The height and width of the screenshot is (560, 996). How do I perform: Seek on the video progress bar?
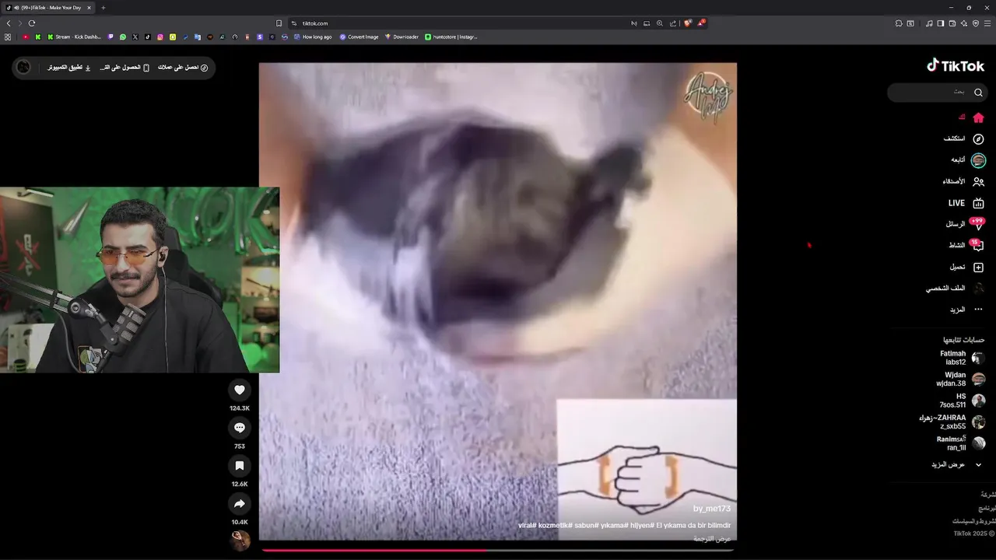pyautogui.click(x=497, y=550)
